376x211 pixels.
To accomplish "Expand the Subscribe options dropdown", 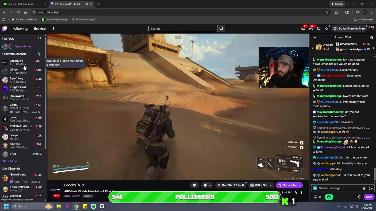I will 299,185.
